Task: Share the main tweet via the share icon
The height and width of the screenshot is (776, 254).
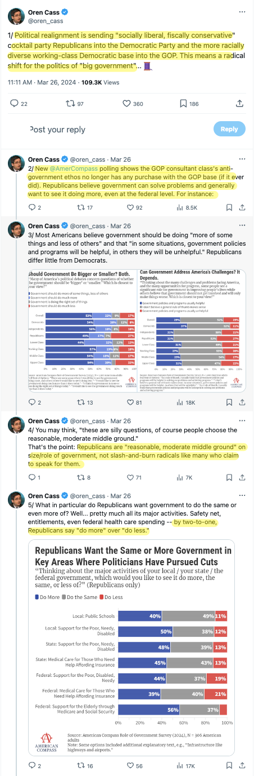Action: pyautogui.click(x=239, y=104)
